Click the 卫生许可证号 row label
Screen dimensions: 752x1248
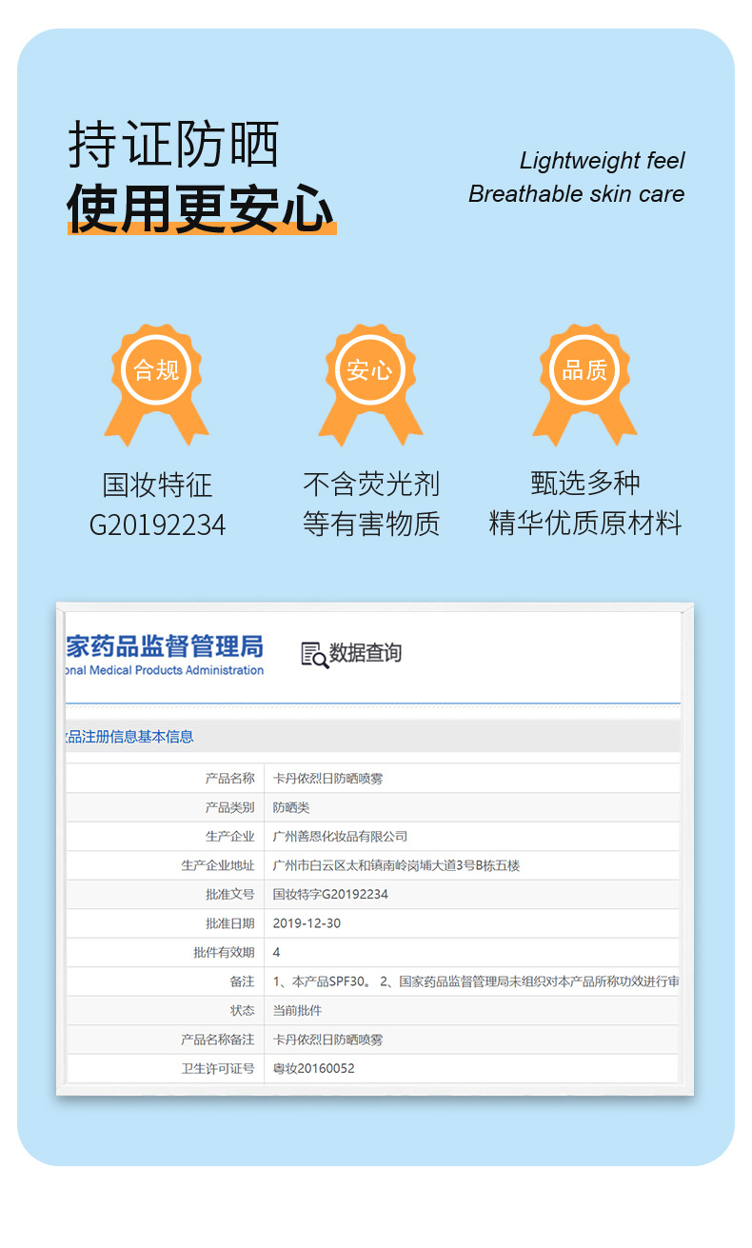tap(218, 1068)
